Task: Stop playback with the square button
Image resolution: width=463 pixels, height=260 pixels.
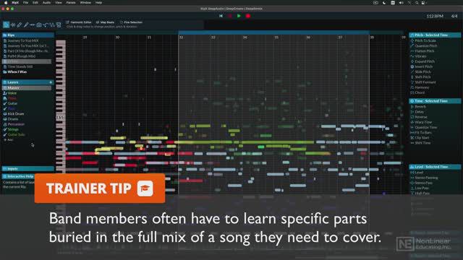Action: pos(230,16)
